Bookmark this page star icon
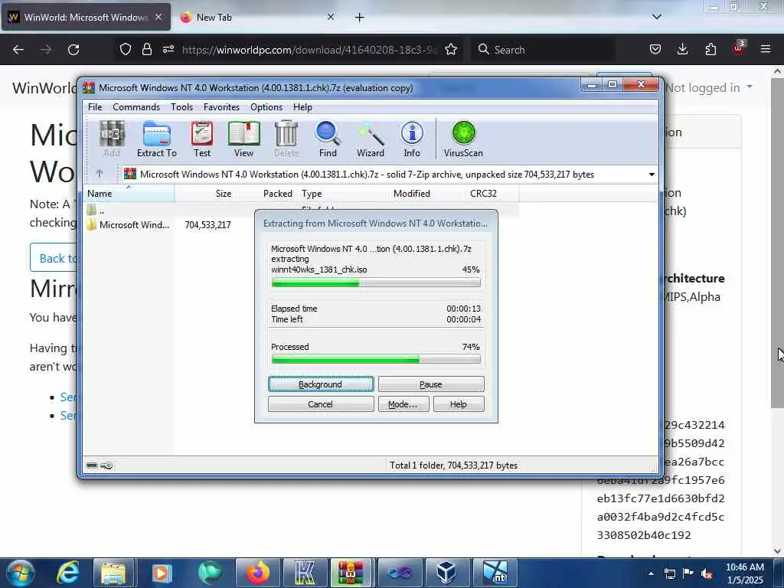 (451, 50)
